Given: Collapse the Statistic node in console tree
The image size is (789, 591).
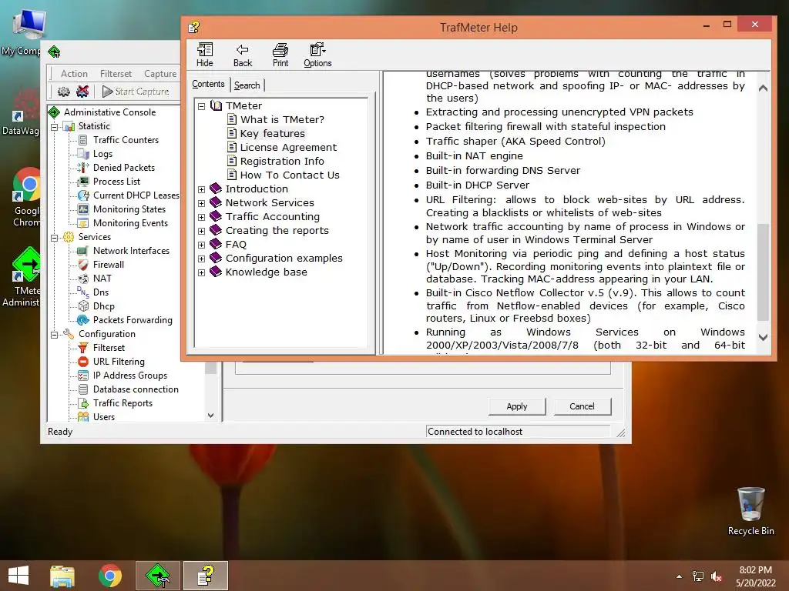Looking at the screenshot, I should pos(55,127).
